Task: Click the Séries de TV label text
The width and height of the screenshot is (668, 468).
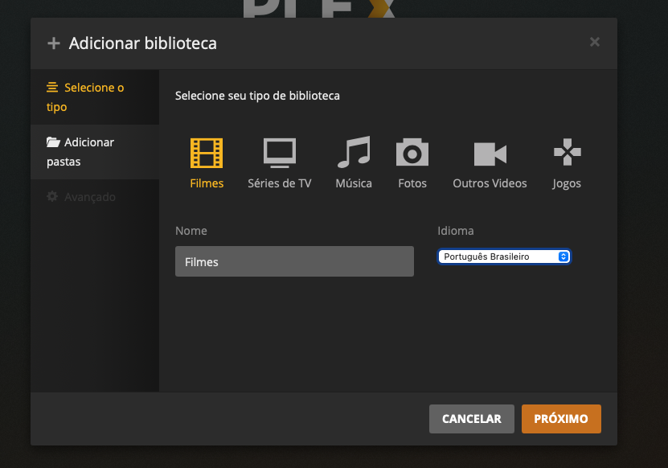Action: point(279,183)
